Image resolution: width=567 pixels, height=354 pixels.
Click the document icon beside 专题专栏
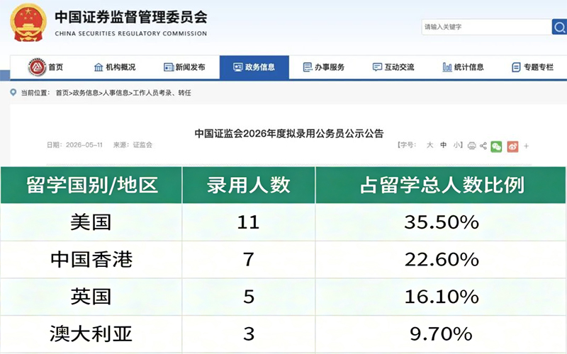point(517,67)
